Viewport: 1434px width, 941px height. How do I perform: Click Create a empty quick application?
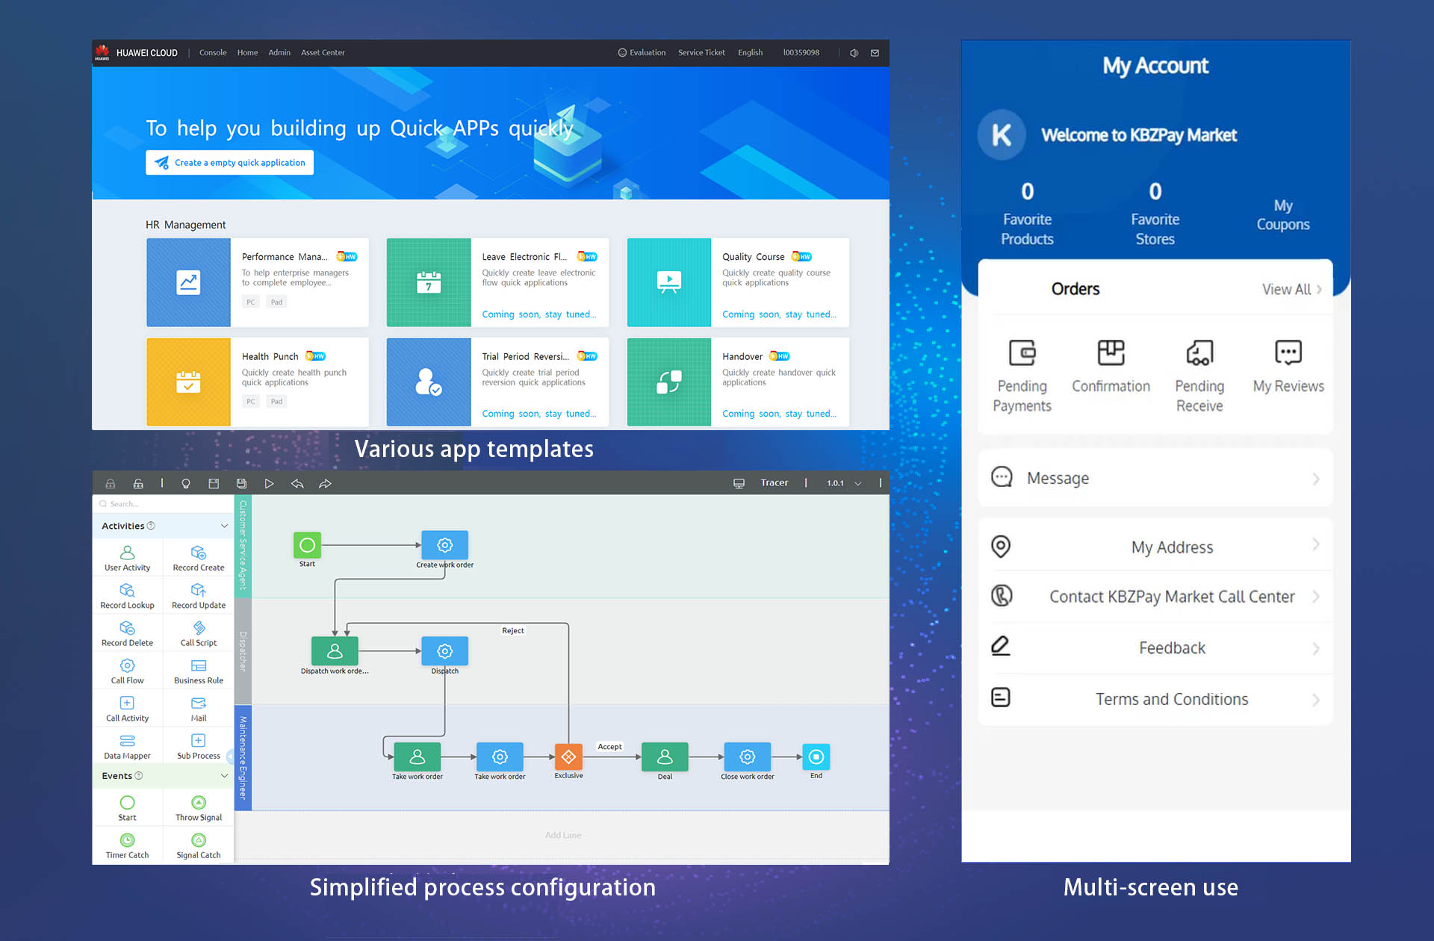pyautogui.click(x=230, y=163)
